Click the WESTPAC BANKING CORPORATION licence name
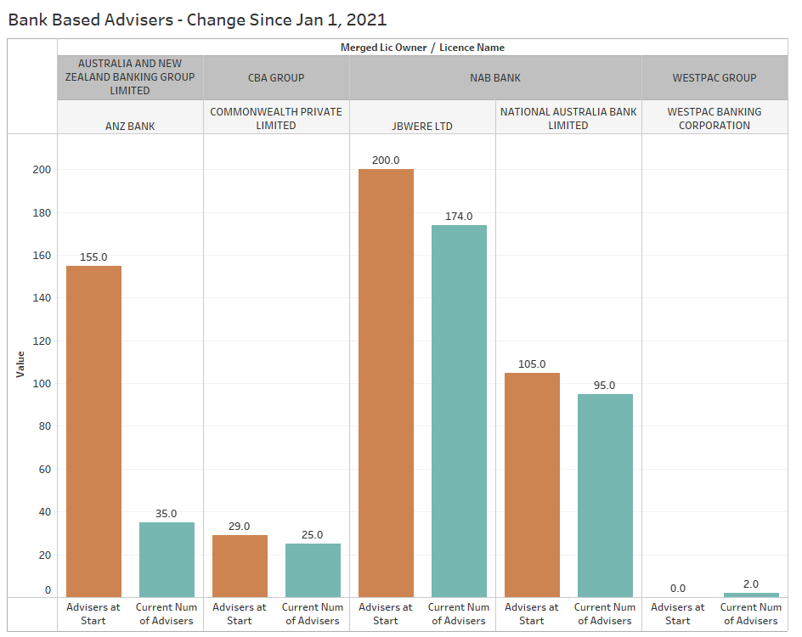 [x=714, y=119]
